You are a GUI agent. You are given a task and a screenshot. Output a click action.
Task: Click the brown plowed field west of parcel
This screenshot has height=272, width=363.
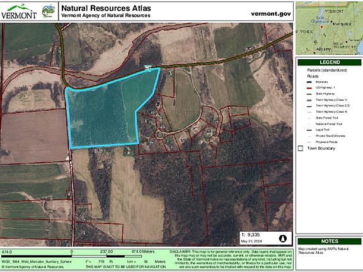(34, 137)
